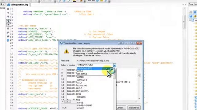Click the blue shield gutter icon at line 27
This screenshot has height=110, width=197.
click(x=8, y=40)
